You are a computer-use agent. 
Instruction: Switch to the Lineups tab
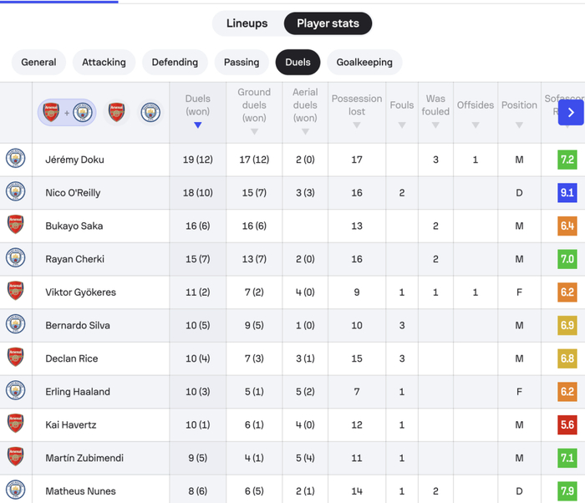click(x=247, y=23)
